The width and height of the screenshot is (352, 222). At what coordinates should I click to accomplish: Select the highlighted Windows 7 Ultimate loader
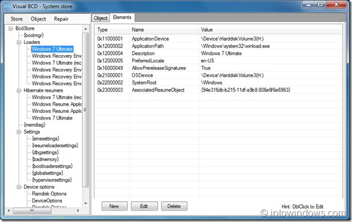click(x=52, y=49)
